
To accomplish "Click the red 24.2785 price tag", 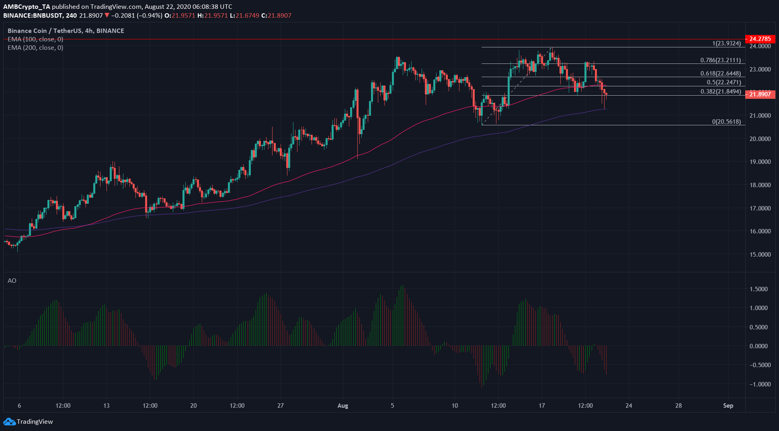I will (x=760, y=39).
